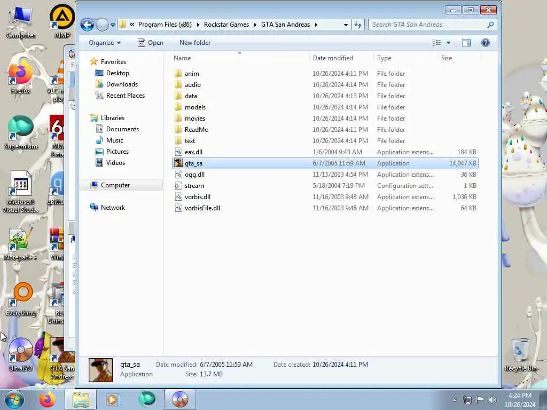Open Videos library
The height and width of the screenshot is (410, 547).
point(115,162)
